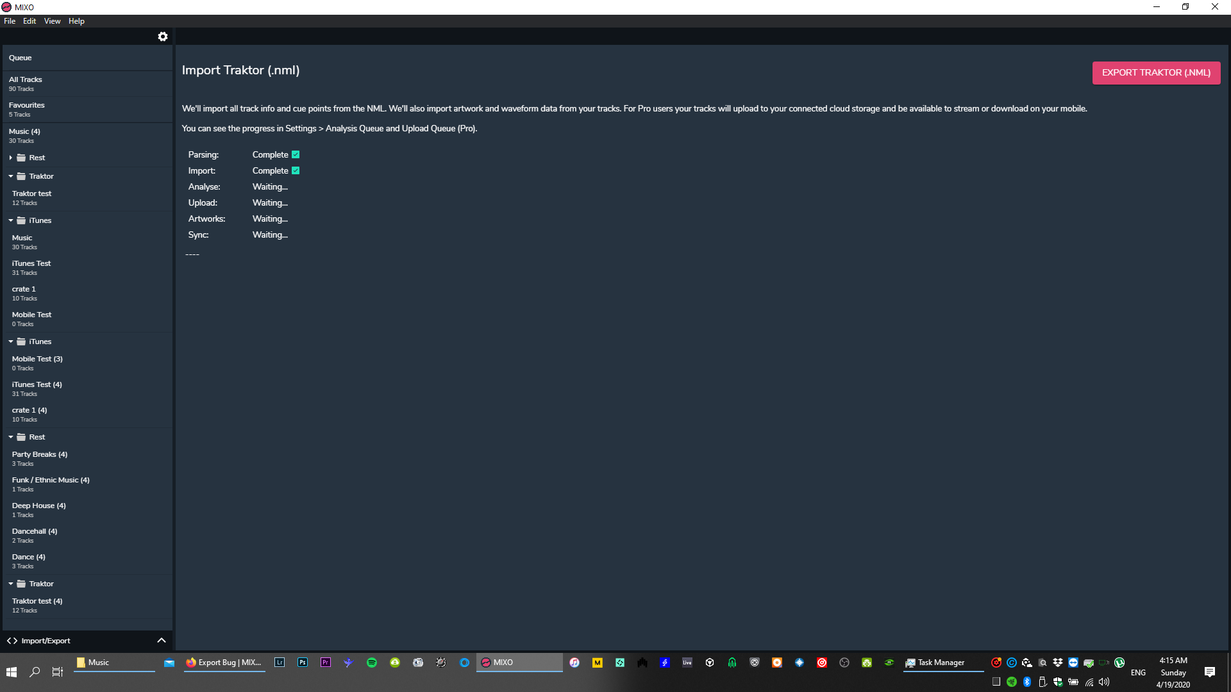Click the Export Traktor (NML) button
Image resolution: width=1231 pixels, height=692 pixels.
click(1156, 72)
